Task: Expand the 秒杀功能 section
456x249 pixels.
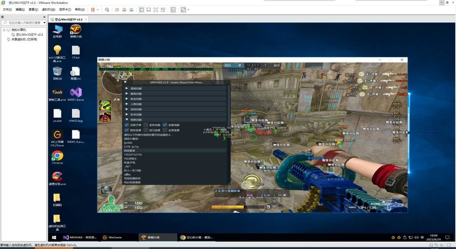Action: (x=175, y=115)
